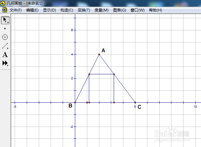This screenshot has height=147, width=201.
Task: Click the y-axis tick label -2
Action: [x=71, y=127]
